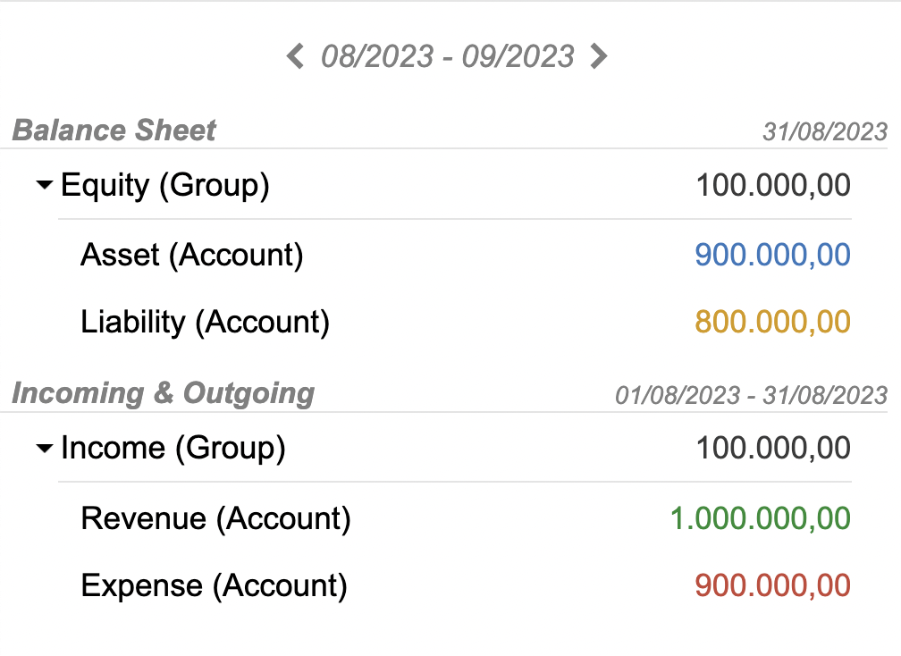This screenshot has width=901, height=656.
Task: Click the next period right chevron
Action: click(x=600, y=56)
